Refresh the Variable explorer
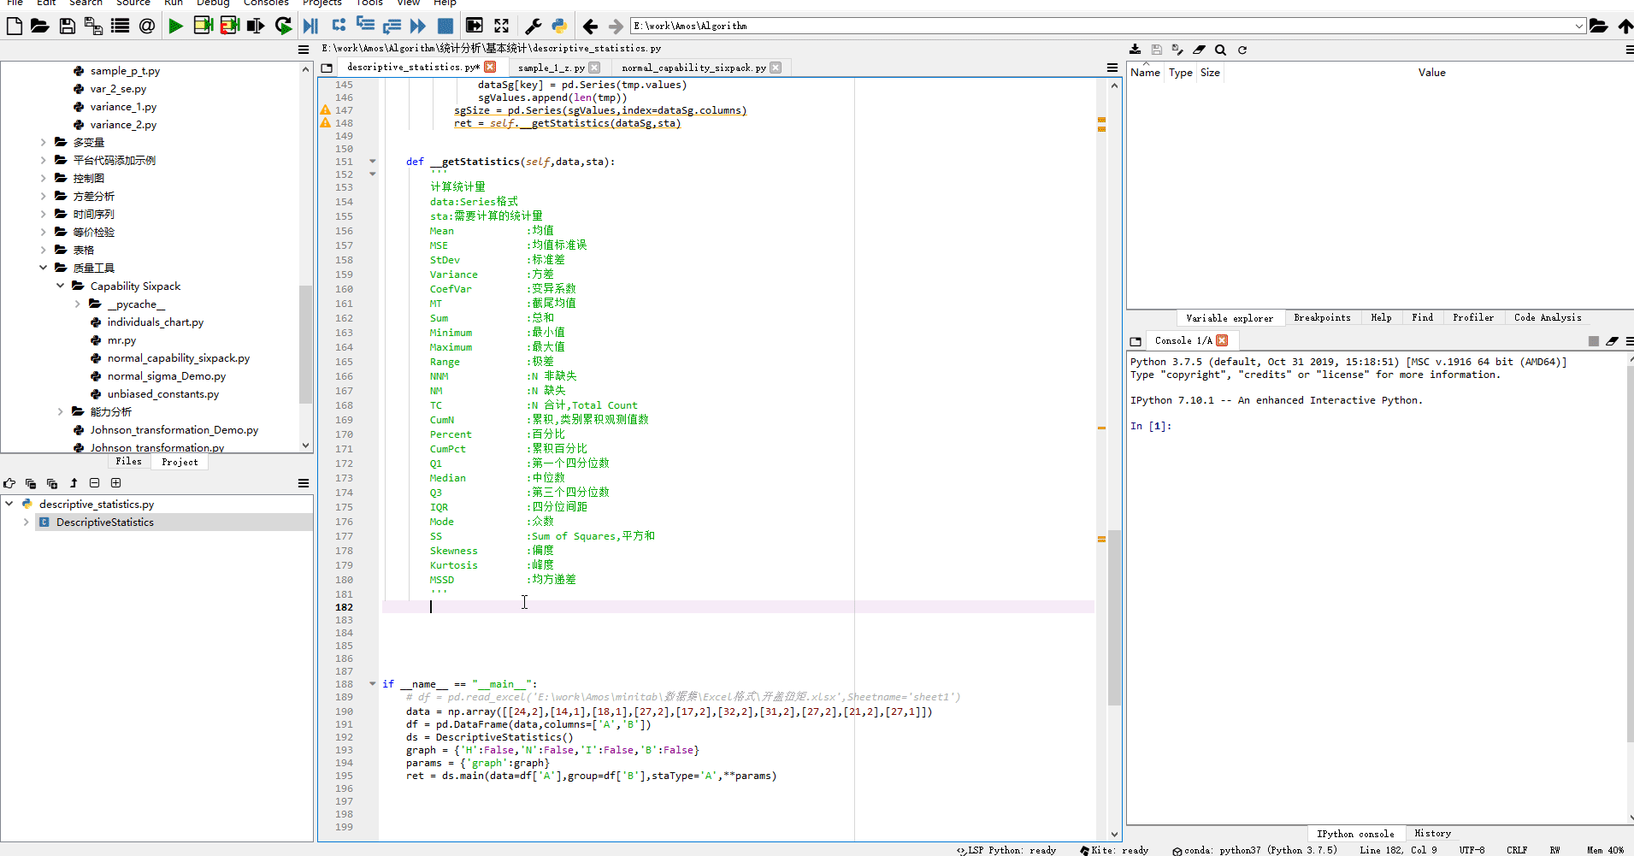Viewport: 1634px width, 856px height. click(1242, 50)
